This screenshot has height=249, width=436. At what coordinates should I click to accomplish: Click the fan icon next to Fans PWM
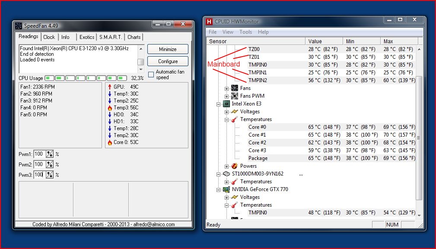[234, 96]
